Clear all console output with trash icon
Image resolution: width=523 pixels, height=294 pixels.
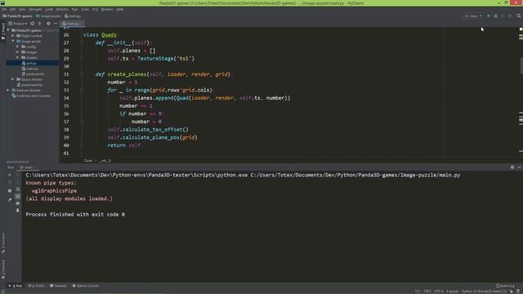[x=18, y=211]
